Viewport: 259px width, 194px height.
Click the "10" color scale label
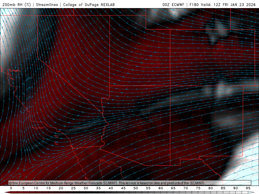(36, 188)
